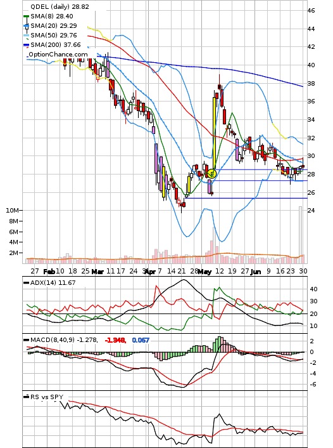Click the SMA(50) 29.76 legend label

pyautogui.click(x=54, y=35)
